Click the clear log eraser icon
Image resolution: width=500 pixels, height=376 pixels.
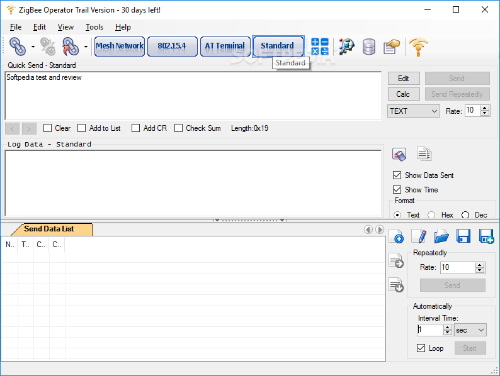[x=399, y=155]
